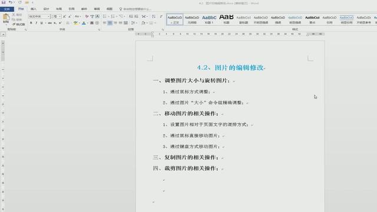
Task: Click the Phonetic Guide icon
Action: coord(92,16)
